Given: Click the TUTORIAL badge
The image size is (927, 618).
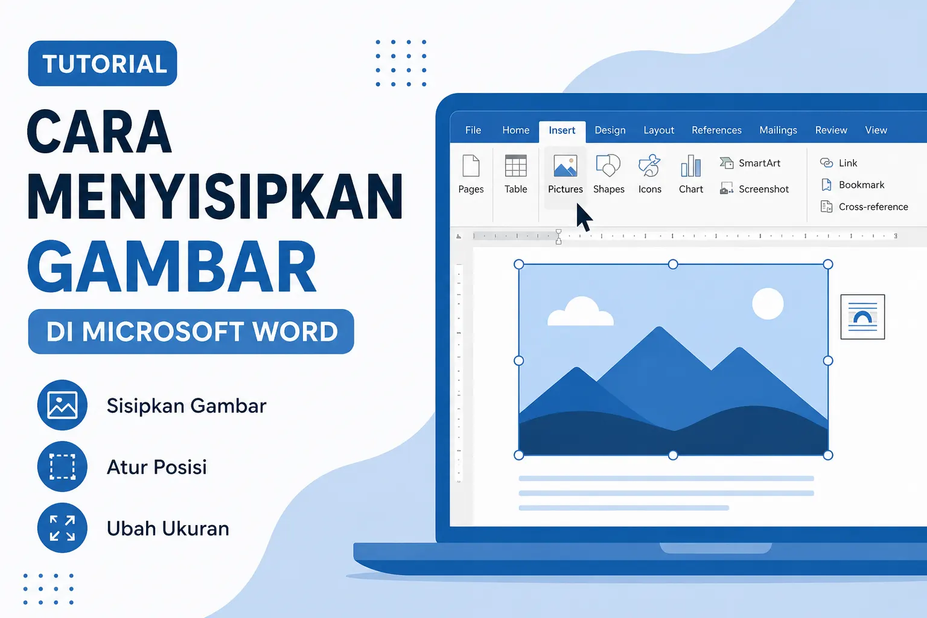Looking at the screenshot, I should (103, 63).
